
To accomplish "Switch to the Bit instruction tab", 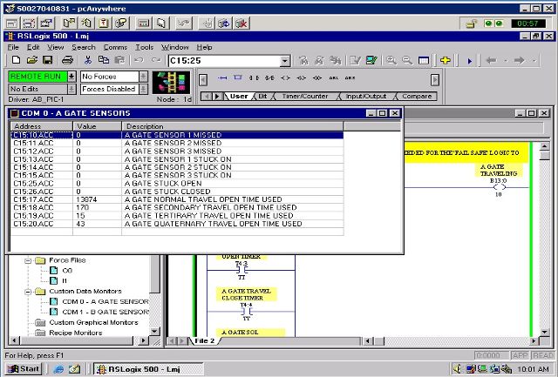I will (x=262, y=96).
